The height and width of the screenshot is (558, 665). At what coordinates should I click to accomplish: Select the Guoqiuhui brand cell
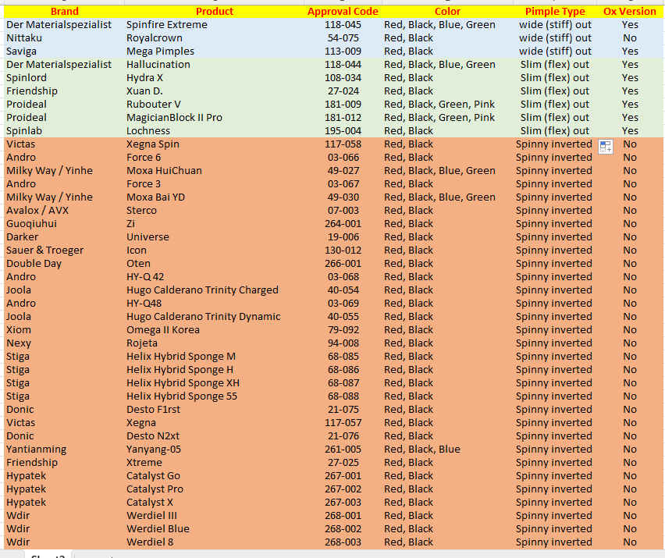click(x=64, y=223)
